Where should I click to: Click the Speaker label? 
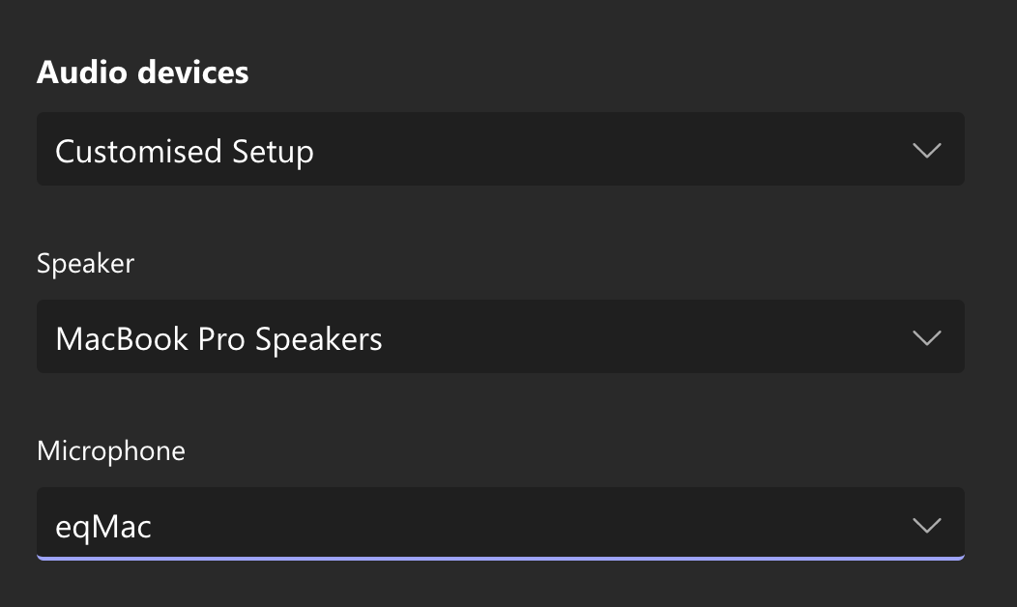[x=85, y=264]
